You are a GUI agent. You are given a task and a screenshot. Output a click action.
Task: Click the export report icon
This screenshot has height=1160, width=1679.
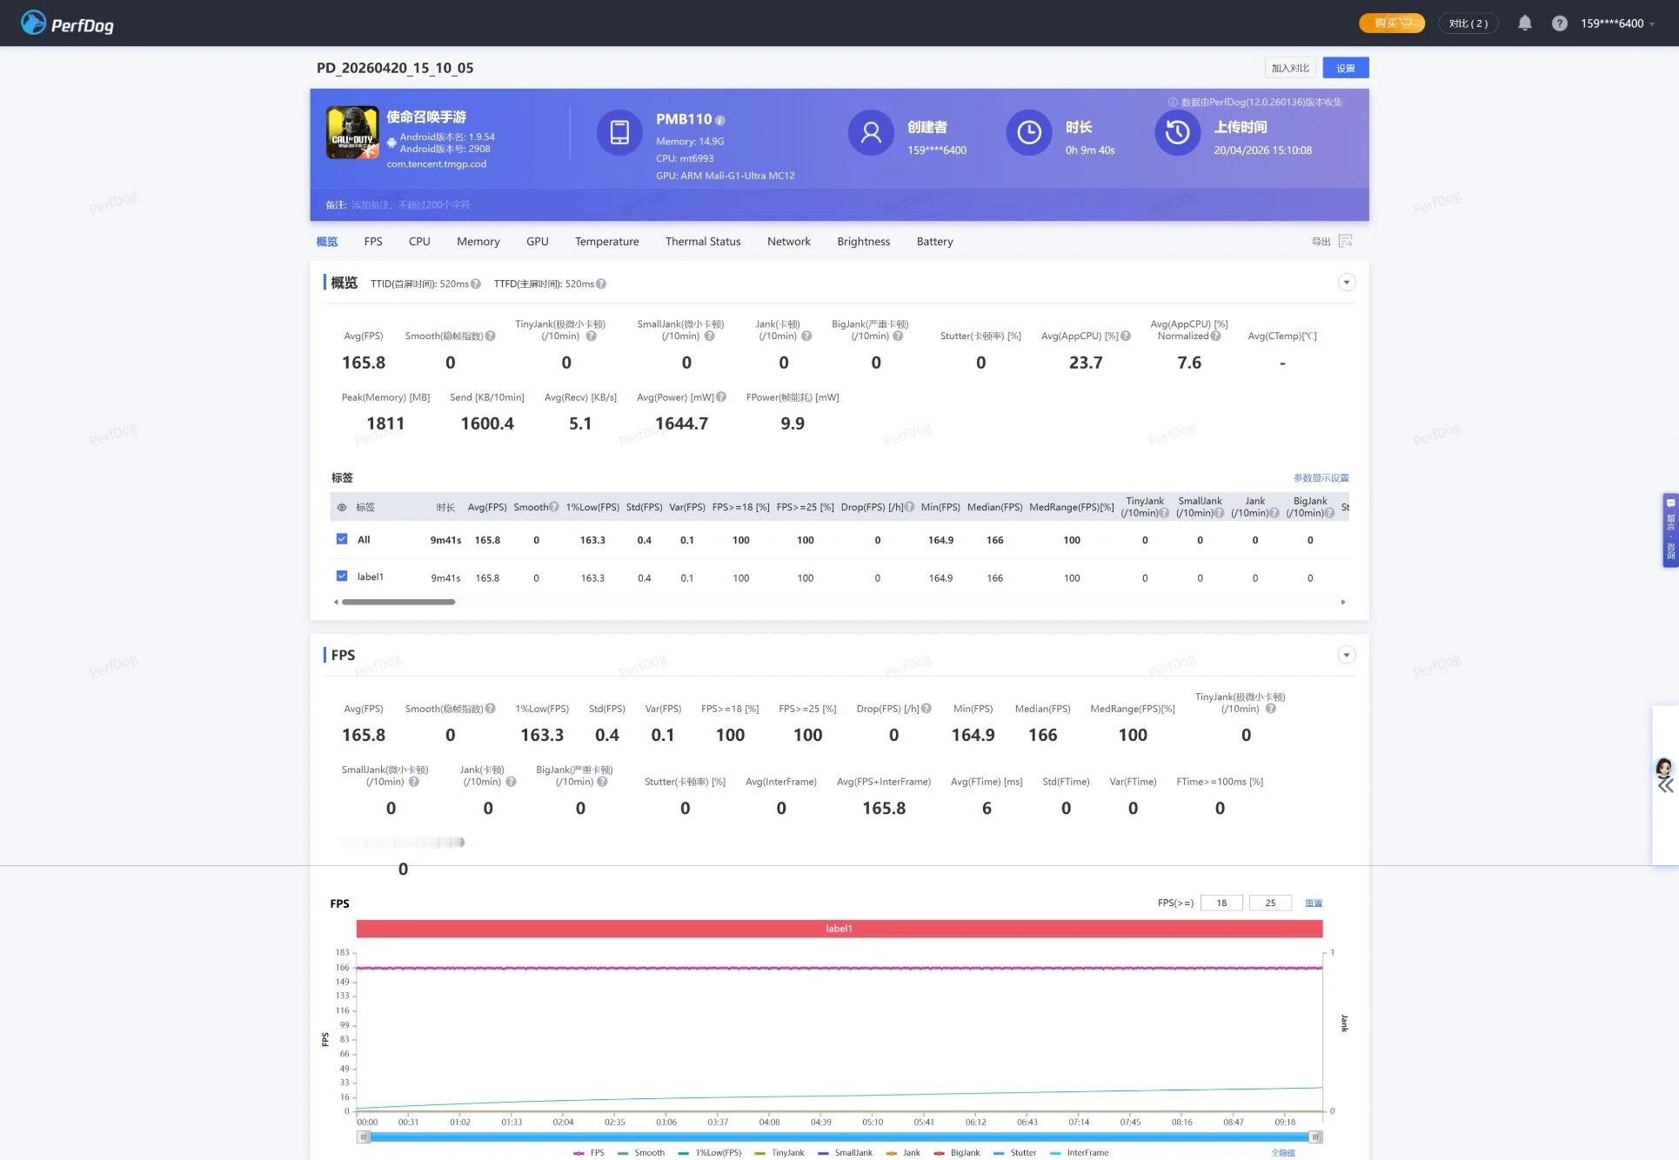(x=1345, y=241)
